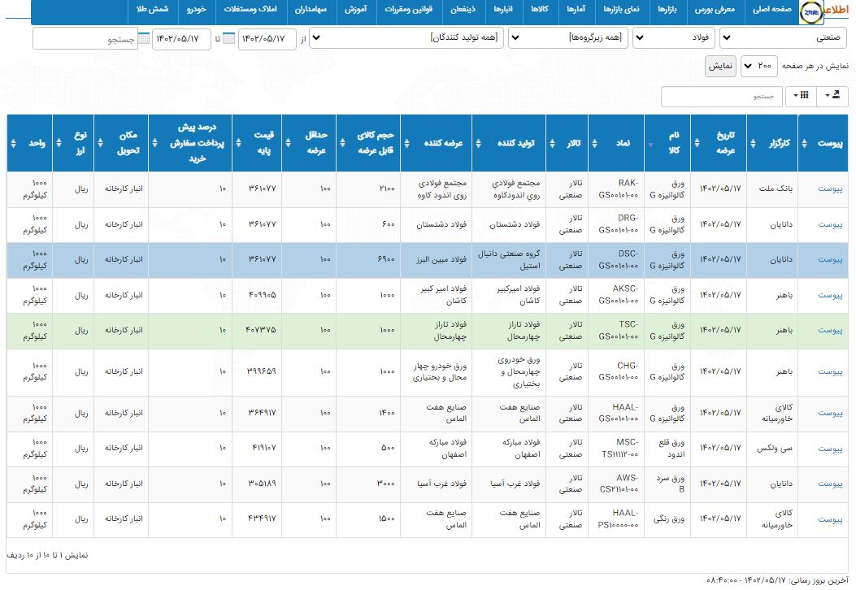Screen dimensions: 856x590
Task: Open قوانین ومقررات menu item
Action: (408, 9)
